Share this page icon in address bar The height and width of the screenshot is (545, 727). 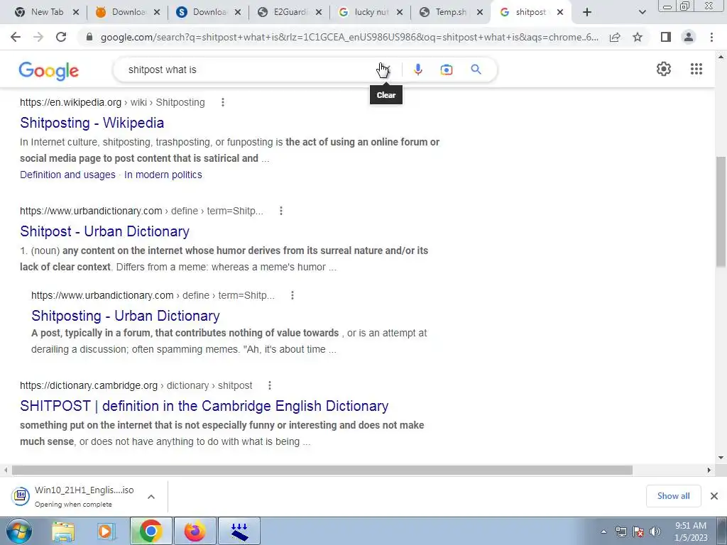click(x=615, y=37)
